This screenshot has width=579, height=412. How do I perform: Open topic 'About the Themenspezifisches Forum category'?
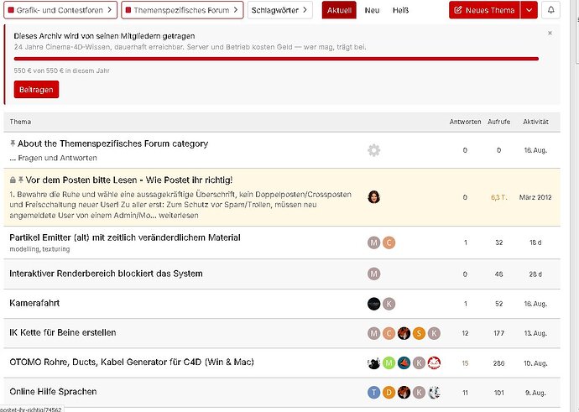point(112,143)
